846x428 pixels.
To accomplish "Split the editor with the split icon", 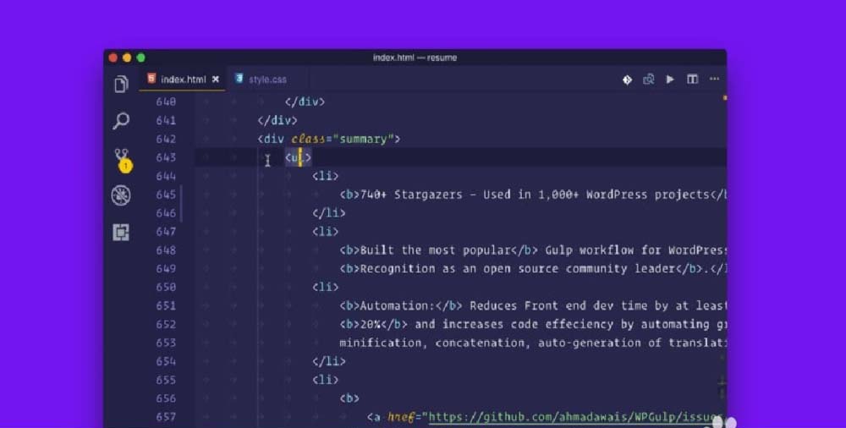I will [692, 80].
